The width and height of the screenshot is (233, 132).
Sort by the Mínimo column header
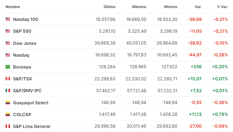171,7
